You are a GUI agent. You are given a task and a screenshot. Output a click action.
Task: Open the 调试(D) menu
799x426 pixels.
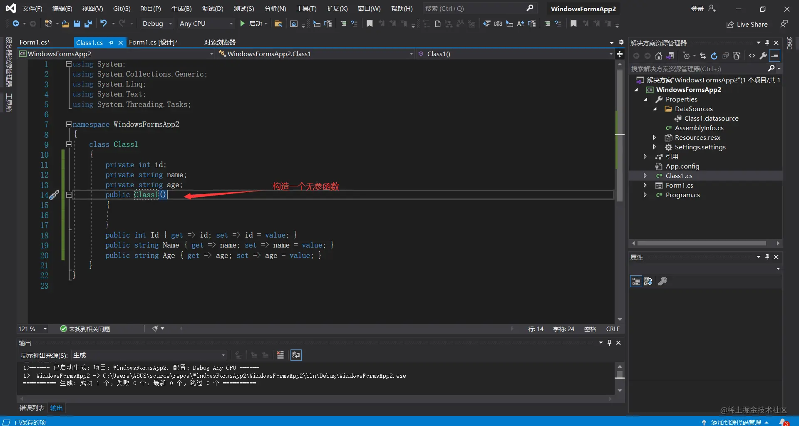coord(213,8)
